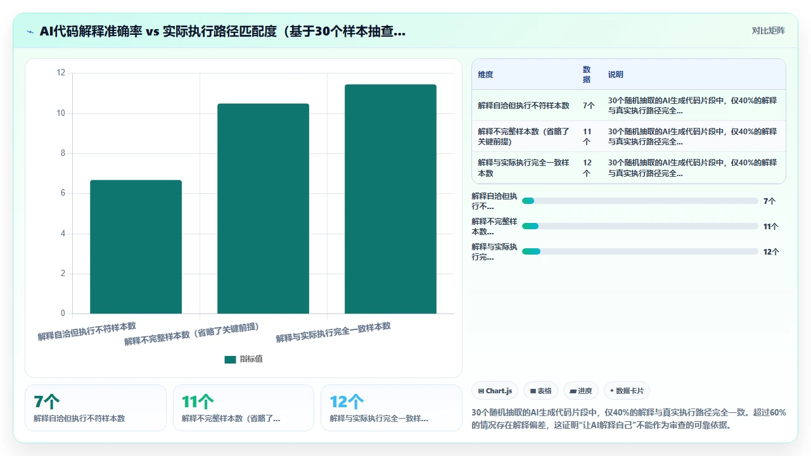This screenshot has height=456, width=811.
Task: Click the 12个 value in the table
Action: pos(587,168)
